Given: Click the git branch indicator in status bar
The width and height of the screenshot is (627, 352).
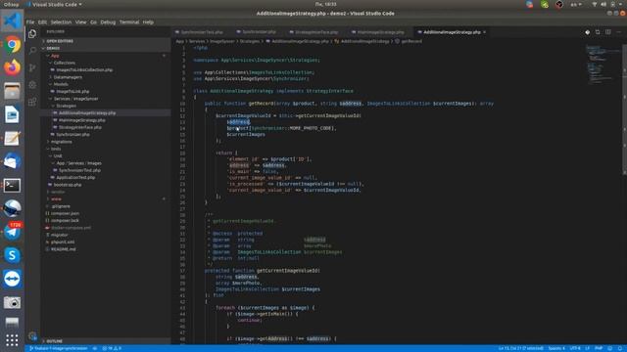Looking at the screenshot, I should pos(59,348).
